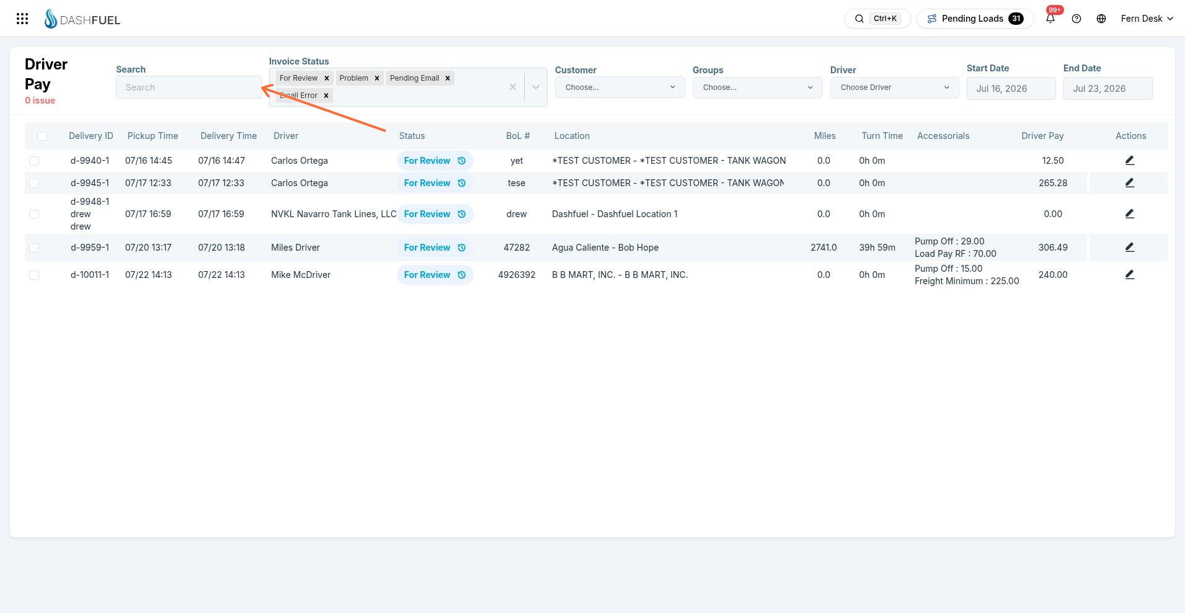
Task: Click the Turn Time column header
Action: coord(882,136)
